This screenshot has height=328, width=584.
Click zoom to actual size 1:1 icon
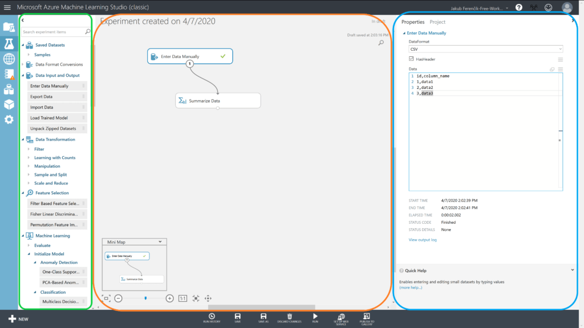pos(182,298)
